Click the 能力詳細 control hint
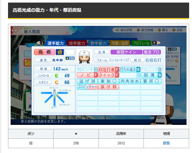The image size is (196, 153). 145,30
